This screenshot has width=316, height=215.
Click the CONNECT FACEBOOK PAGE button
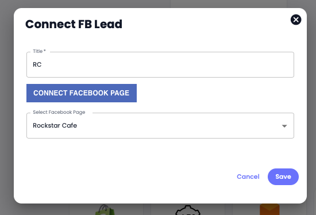click(x=82, y=93)
